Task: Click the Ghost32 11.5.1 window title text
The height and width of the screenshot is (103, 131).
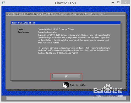Action: pyautogui.click(x=65, y=3)
